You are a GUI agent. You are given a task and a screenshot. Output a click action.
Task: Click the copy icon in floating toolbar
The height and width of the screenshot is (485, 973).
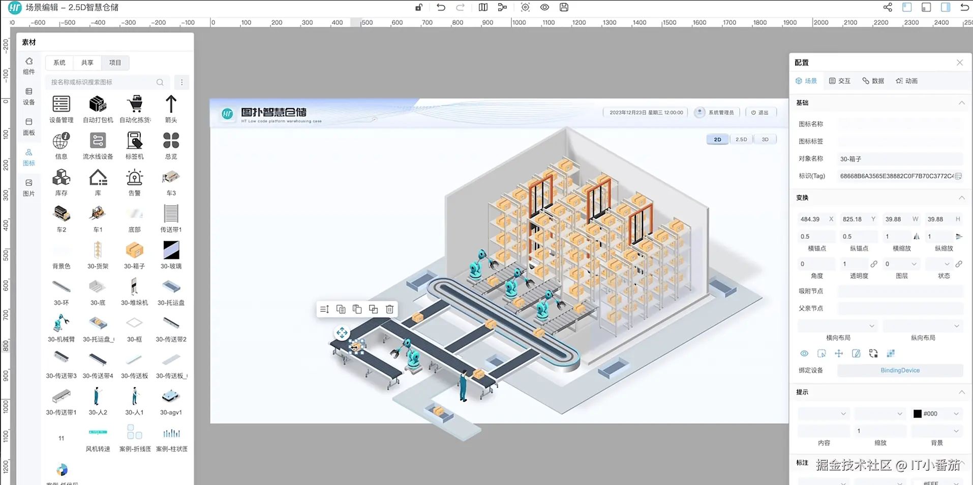coord(341,309)
